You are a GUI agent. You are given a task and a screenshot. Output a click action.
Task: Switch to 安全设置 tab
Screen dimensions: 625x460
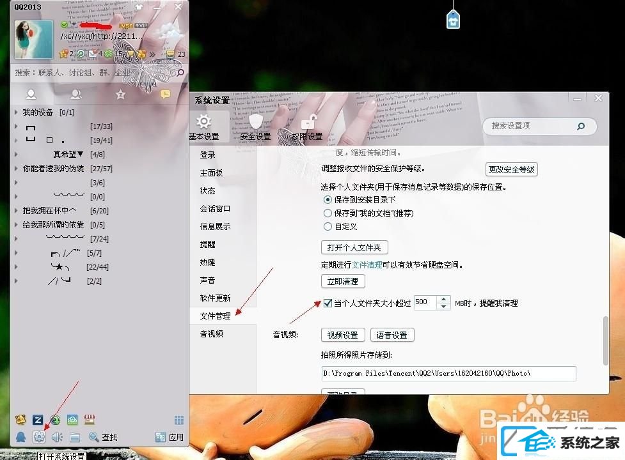[x=255, y=127]
